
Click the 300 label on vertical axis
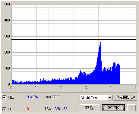click(x=7, y=36)
